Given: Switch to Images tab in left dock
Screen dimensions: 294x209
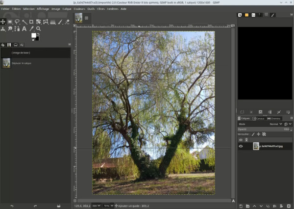Looking at the screenshot, I should 9,45.
